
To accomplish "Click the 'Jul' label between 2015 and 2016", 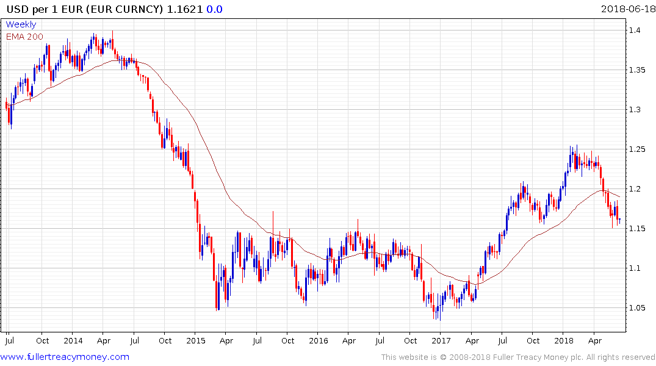I will pyautogui.click(x=257, y=341).
